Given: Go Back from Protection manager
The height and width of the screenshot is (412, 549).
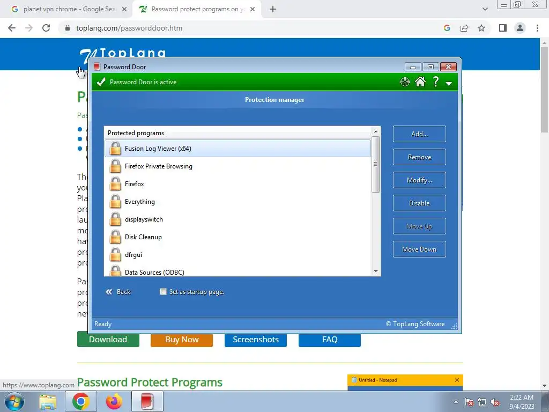Looking at the screenshot, I should [x=118, y=292].
